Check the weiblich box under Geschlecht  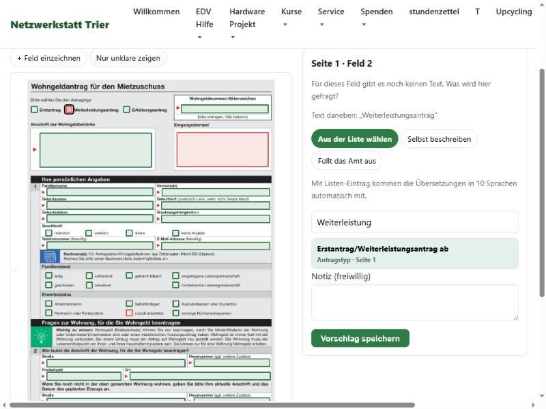89,233
